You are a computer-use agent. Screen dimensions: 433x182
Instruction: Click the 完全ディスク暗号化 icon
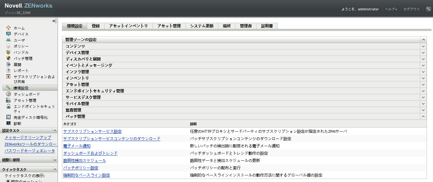[x=9, y=117]
